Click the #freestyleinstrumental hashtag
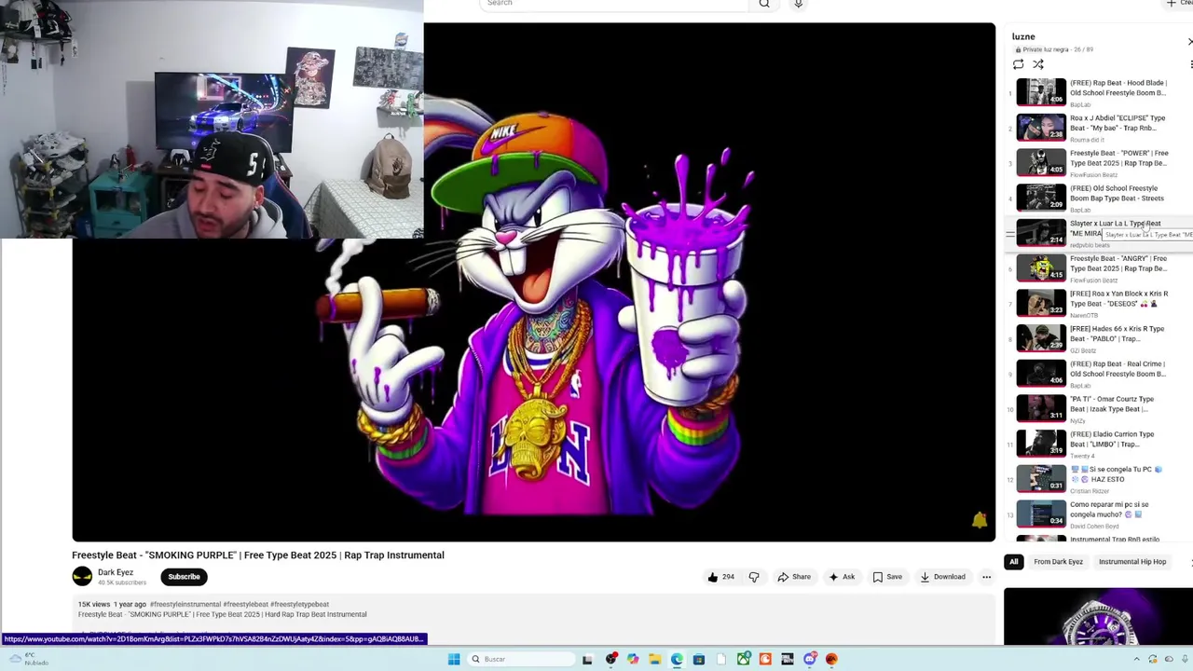Screen dimensions: 1193x671 click(x=185, y=605)
